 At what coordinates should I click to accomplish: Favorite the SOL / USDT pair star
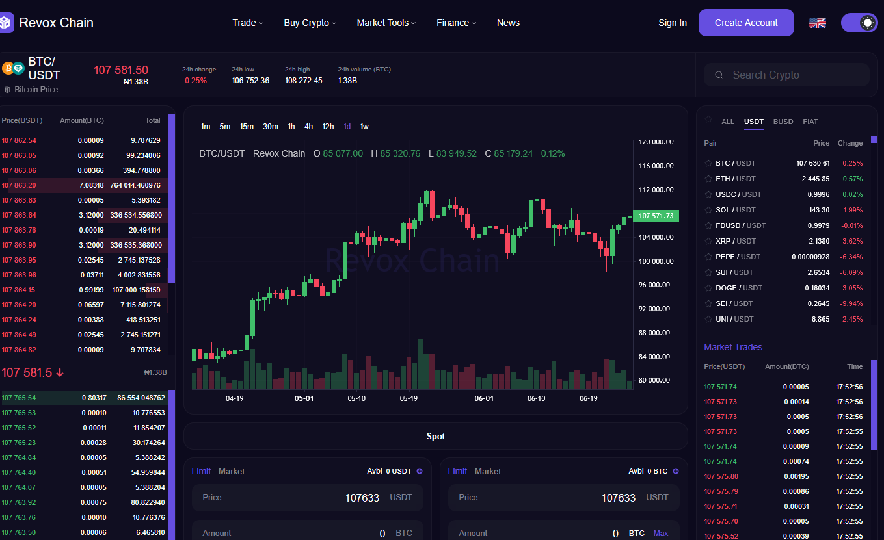pyautogui.click(x=708, y=210)
